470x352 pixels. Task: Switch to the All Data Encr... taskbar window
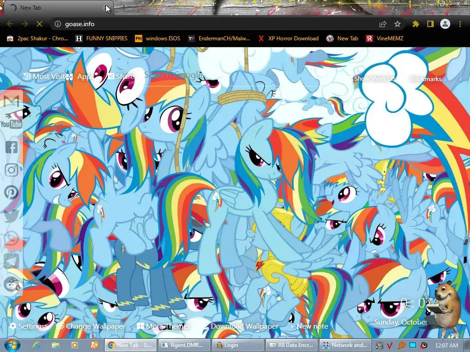coord(292,345)
